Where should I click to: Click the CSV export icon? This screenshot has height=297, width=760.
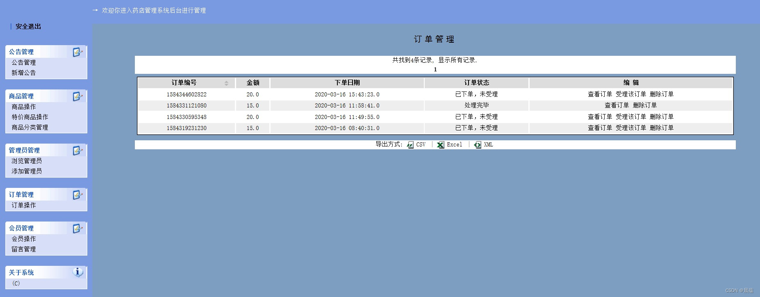tap(410, 145)
